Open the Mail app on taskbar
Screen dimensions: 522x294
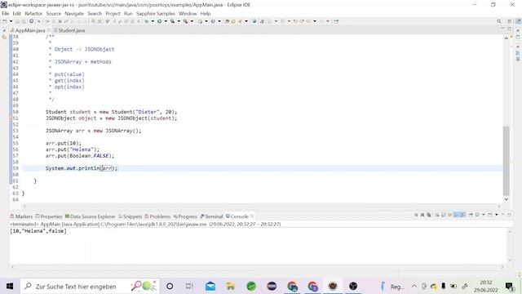point(210,286)
